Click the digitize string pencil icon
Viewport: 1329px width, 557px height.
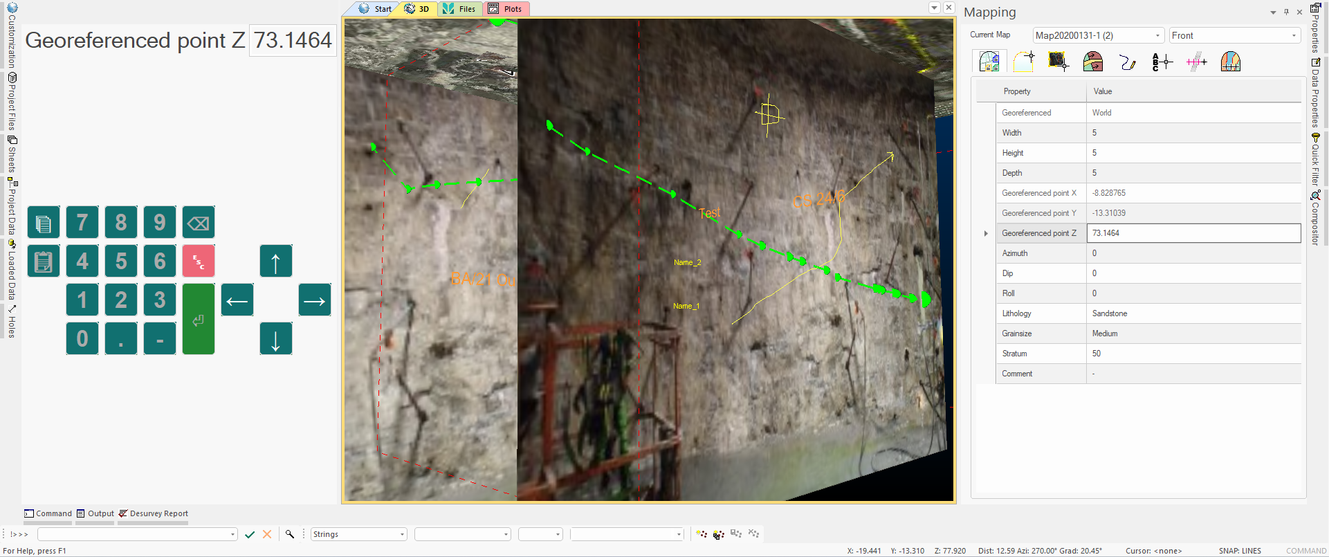pos(1127,62)
